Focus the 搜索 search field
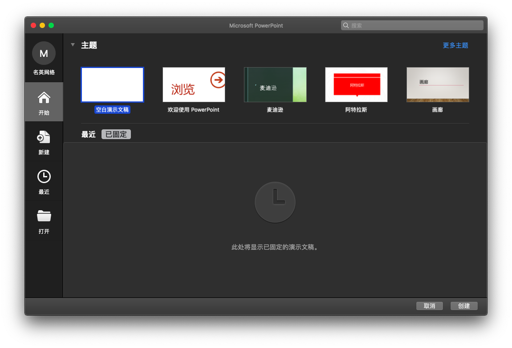The image size is (512, 348). click(x=412, y=25)
